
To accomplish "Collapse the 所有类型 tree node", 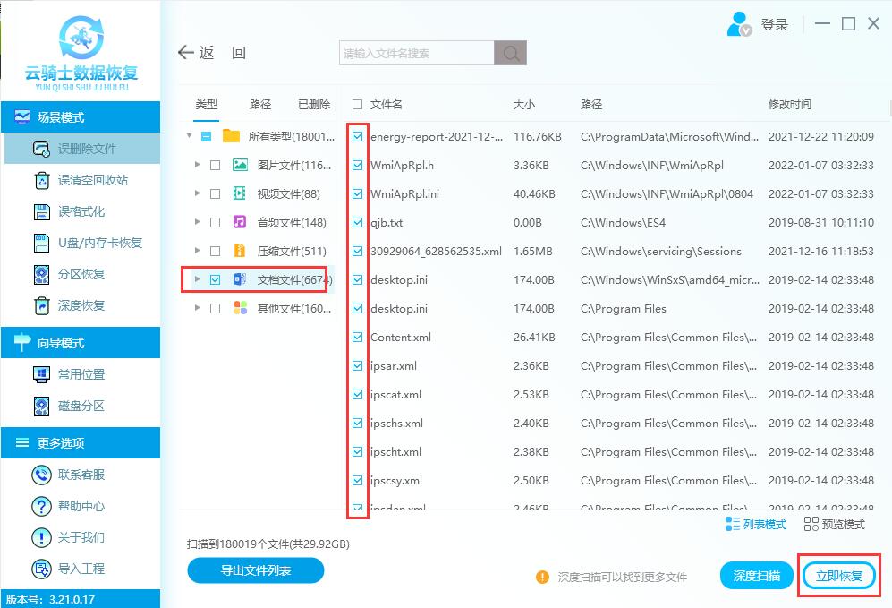I will click(190, 135).
